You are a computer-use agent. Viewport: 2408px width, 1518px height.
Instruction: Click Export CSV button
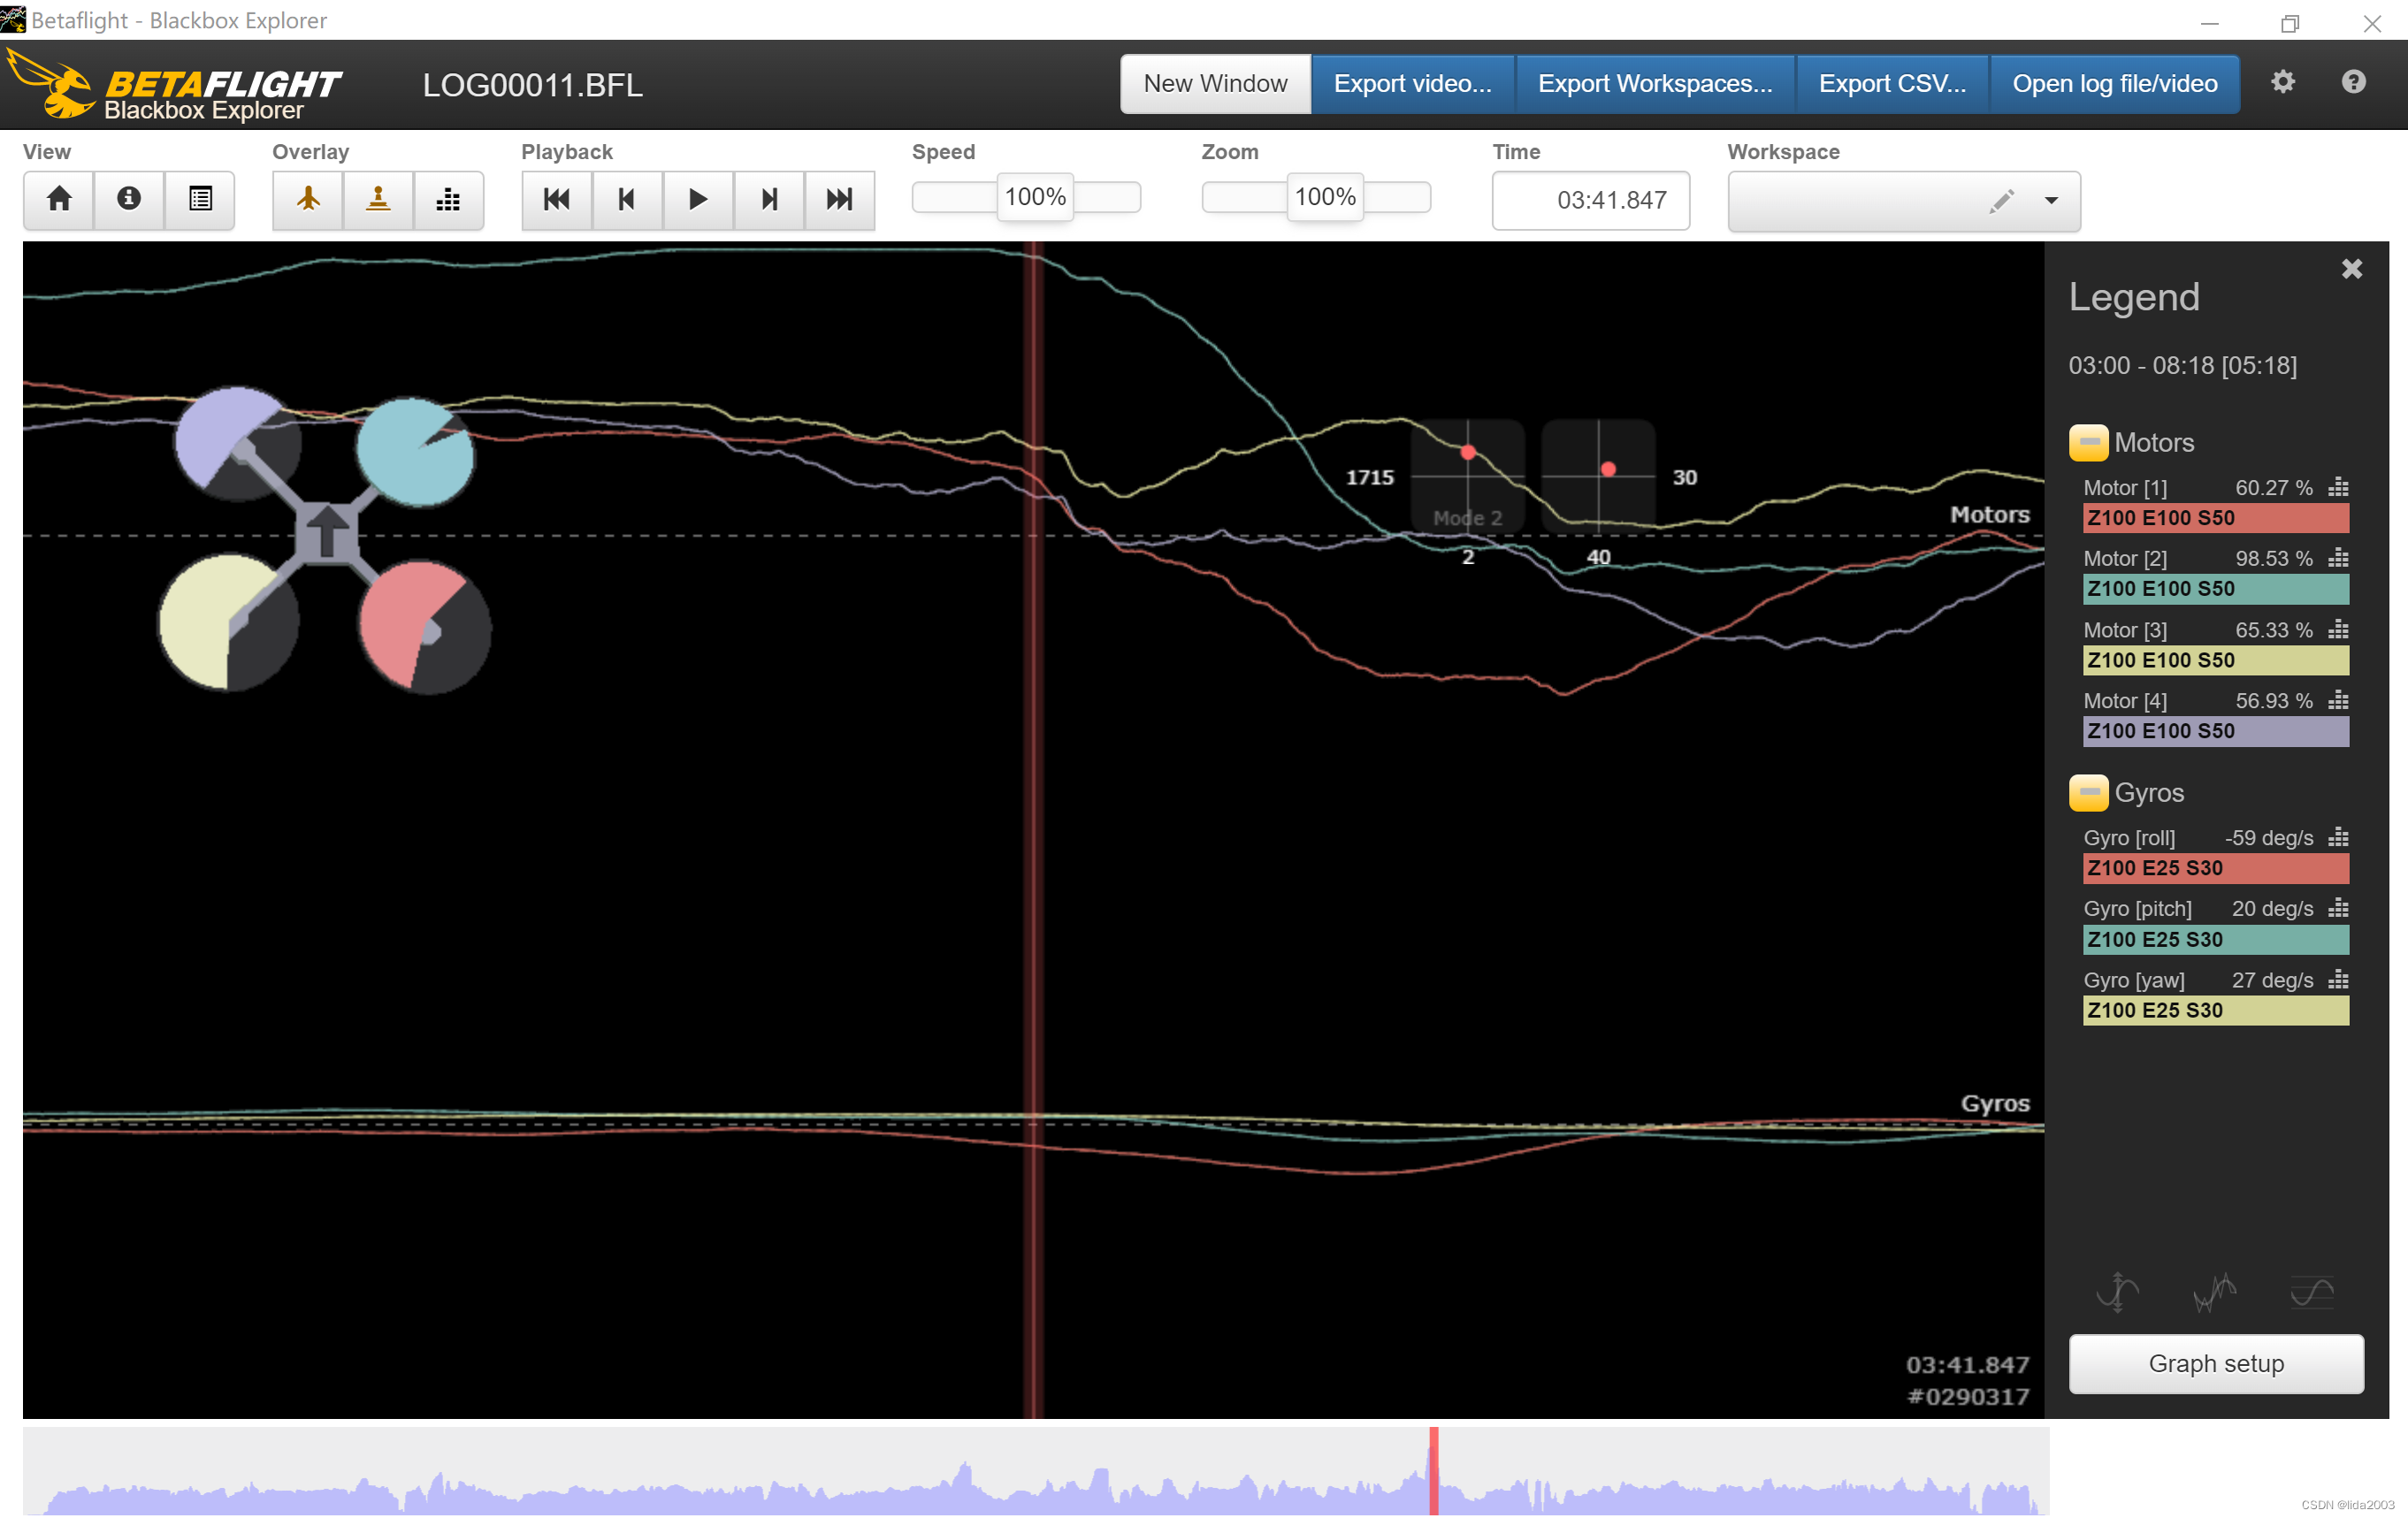coord(1892,84)
